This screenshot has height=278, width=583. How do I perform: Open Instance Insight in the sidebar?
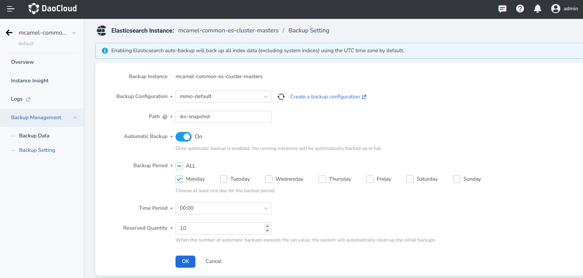click(30, 81)
